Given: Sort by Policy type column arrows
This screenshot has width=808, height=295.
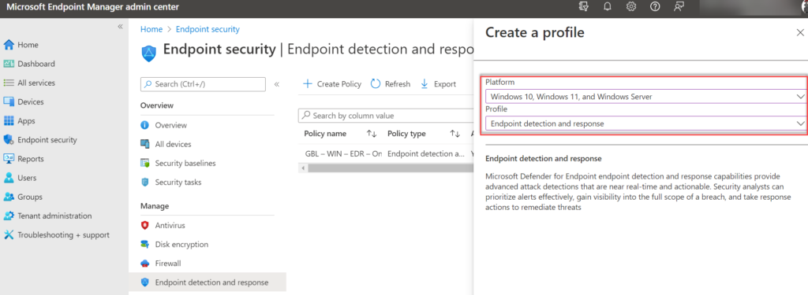Looking at the screenshot, I should pyautogui.click(x=454, y=134).
